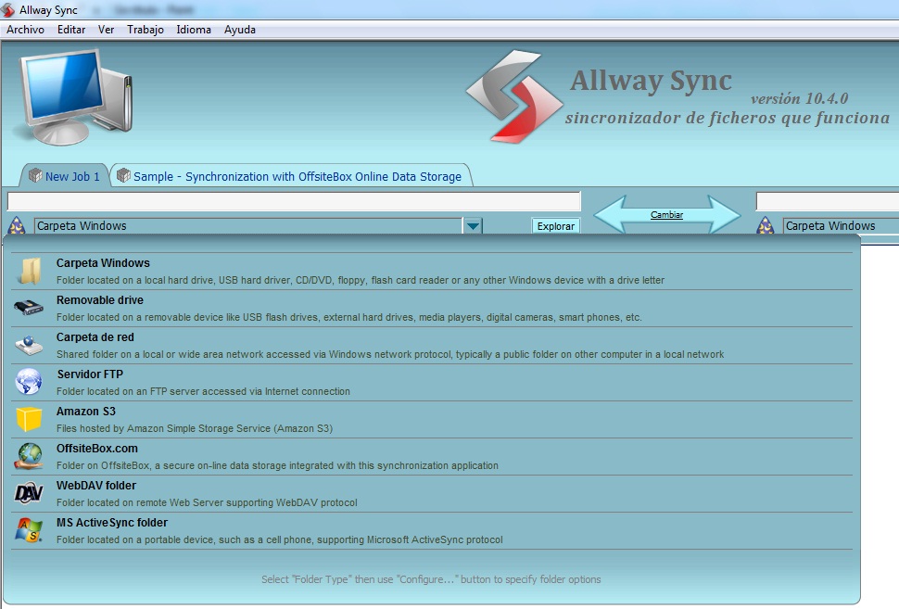The image size is (899, 609).
Task: Open the Idioma menu
Action: click(193, 30)
